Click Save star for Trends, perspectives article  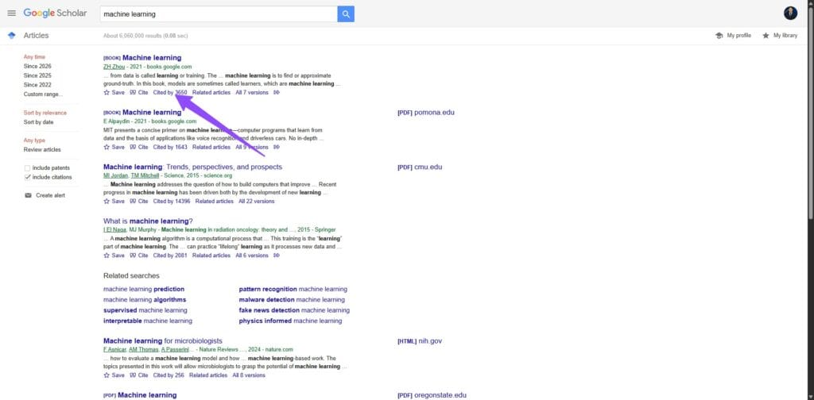pos(107,201)
